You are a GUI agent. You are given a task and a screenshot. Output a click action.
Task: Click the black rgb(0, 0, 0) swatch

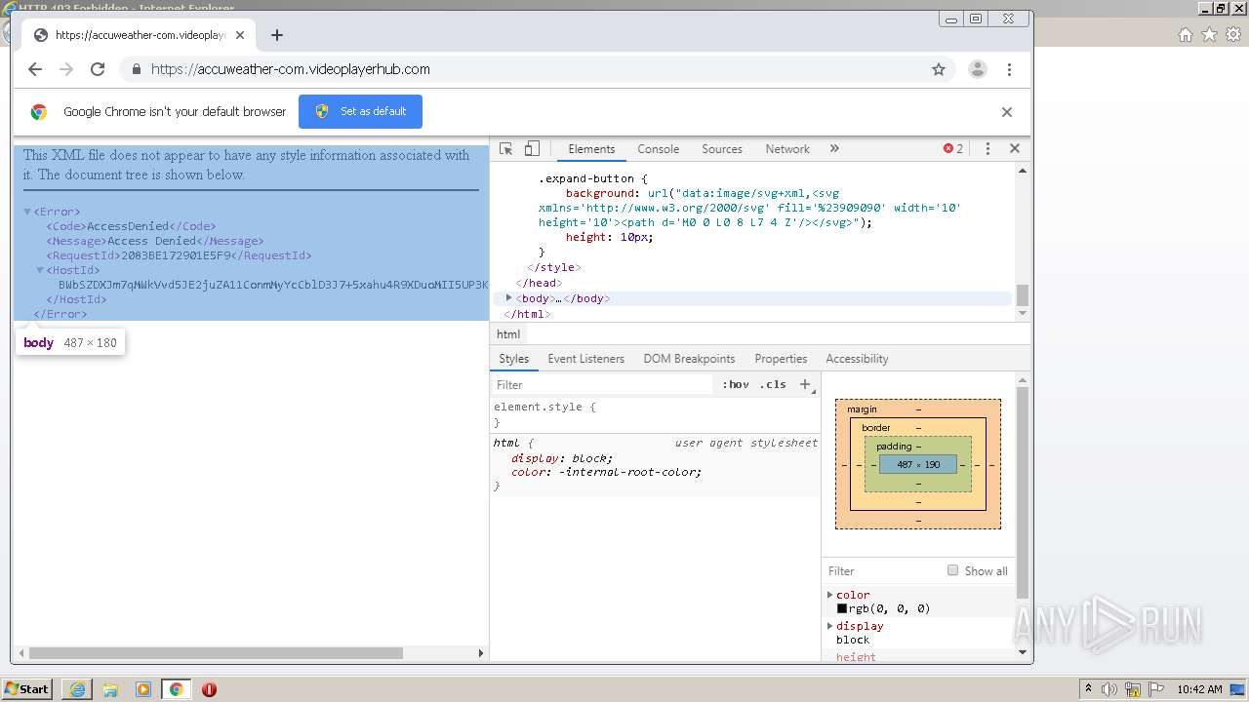(x=842, y=608)
